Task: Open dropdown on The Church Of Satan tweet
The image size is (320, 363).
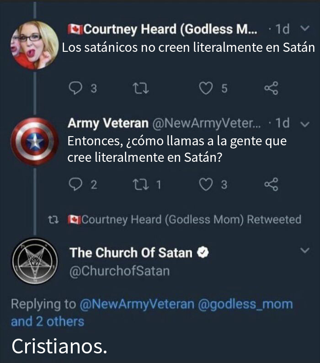Action: [x=304, y=251]
